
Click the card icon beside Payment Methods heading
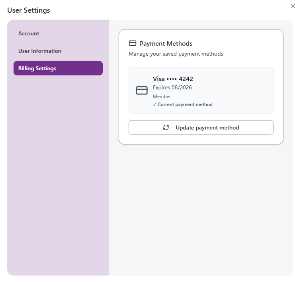133,43
